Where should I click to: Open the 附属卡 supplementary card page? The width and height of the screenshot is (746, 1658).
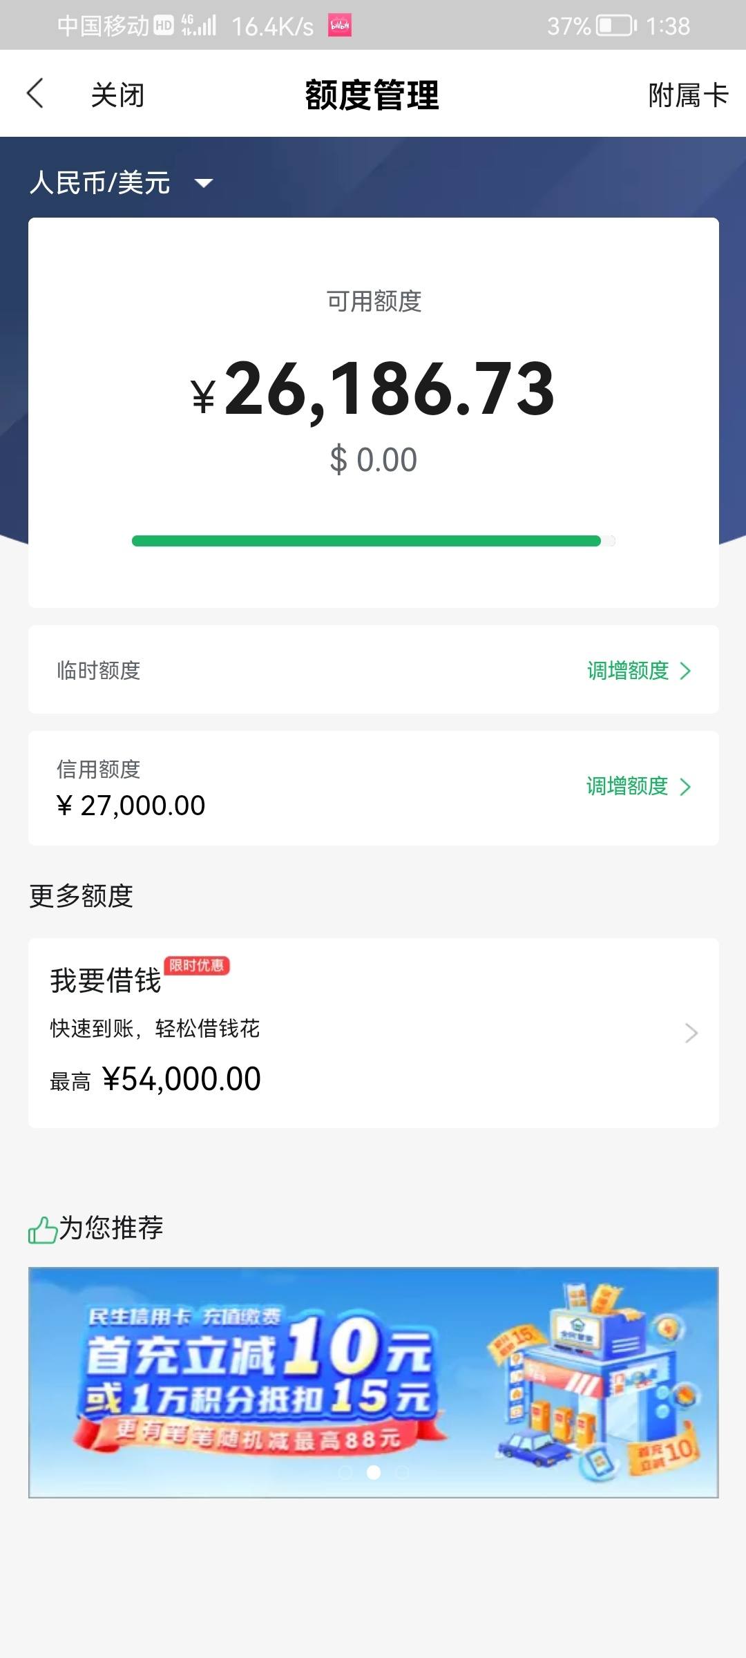pyautogui.click(x=688, y=95)
